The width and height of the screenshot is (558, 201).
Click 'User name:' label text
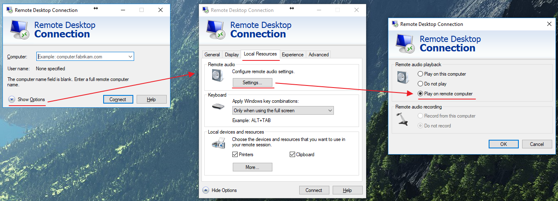pyautogui.click(x=19, y=69)
